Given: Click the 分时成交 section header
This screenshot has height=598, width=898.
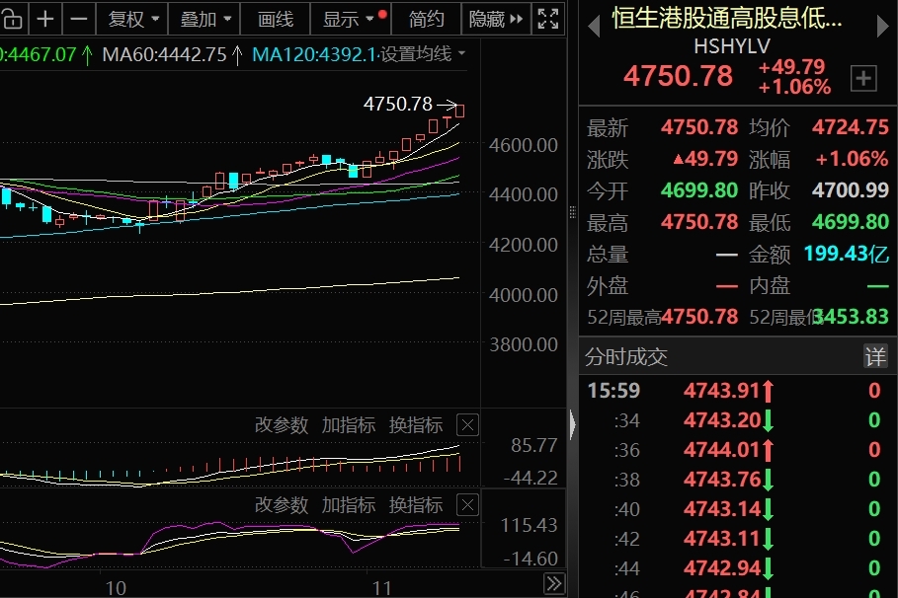Looking at the screenshot, I should (626, 356).
